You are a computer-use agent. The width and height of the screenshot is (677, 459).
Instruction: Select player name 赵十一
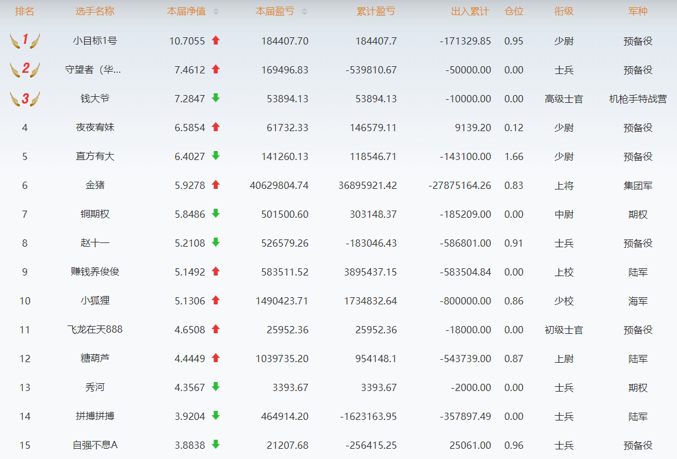click(95, 243)
